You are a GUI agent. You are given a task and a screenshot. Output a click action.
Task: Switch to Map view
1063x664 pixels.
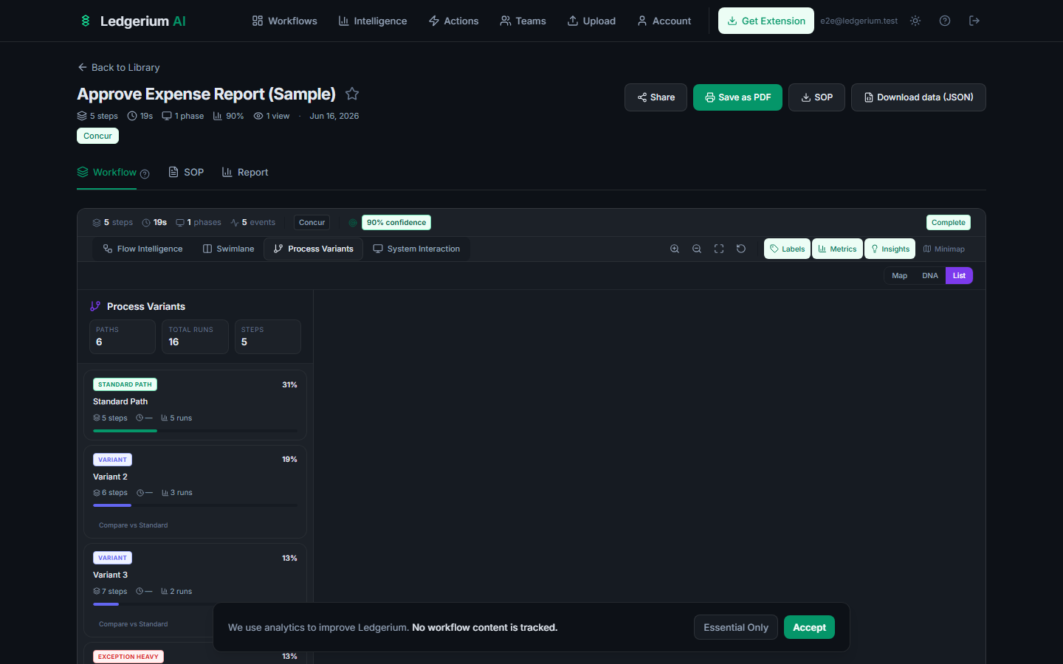tap(899, 275)
